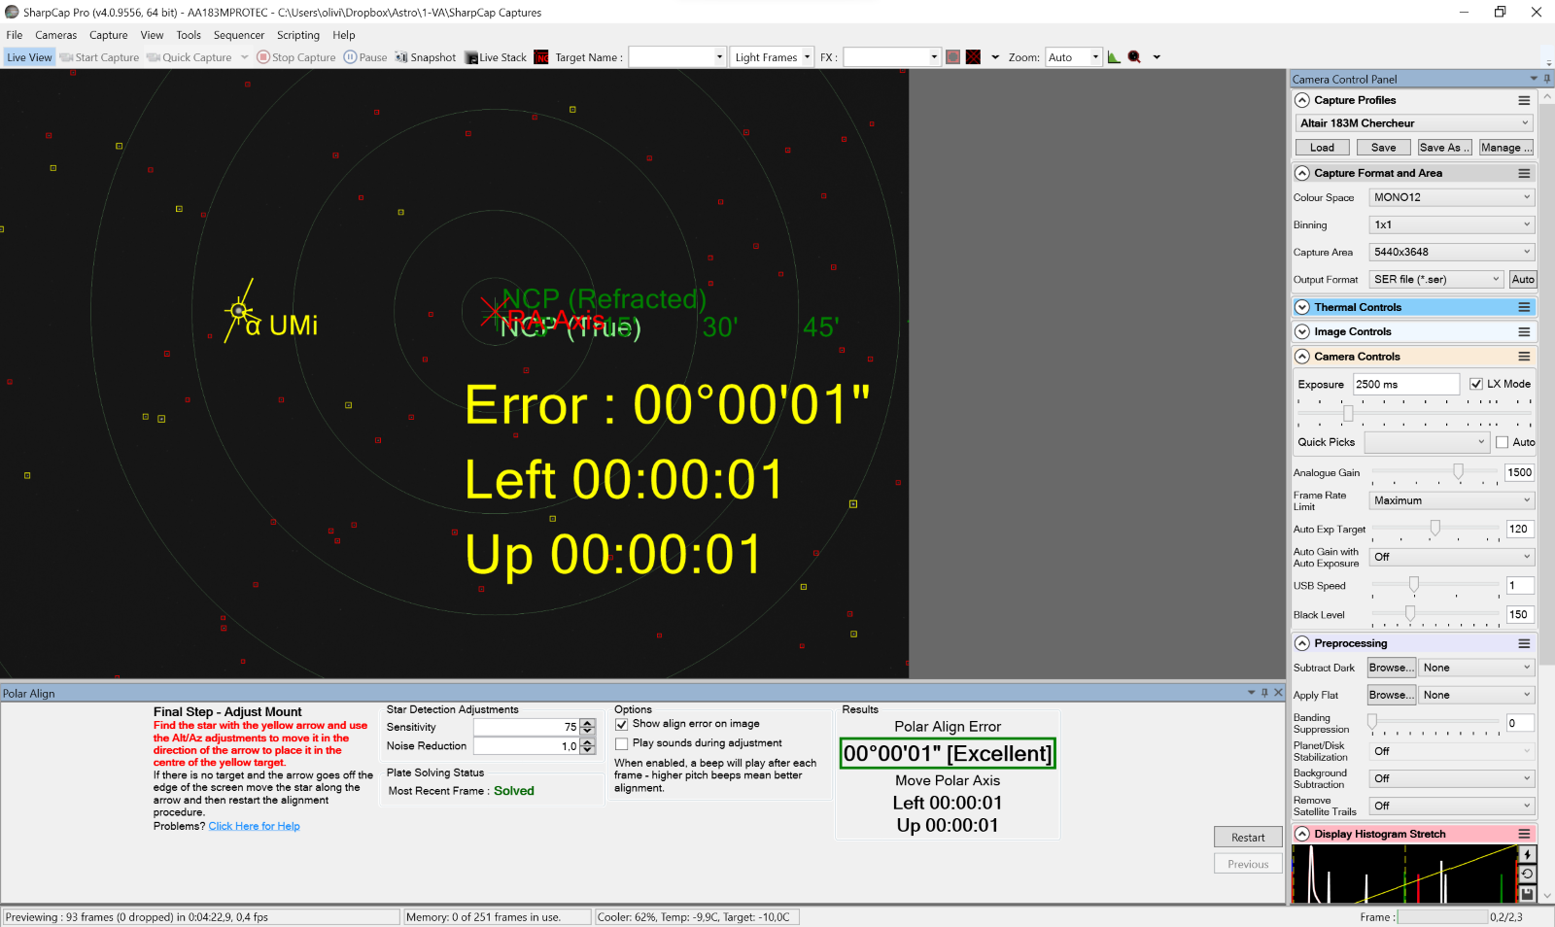Screen dimensions: 1555x927
Task: Click the histogram icon in the toolbar
Action: (x=1114, y=57)
